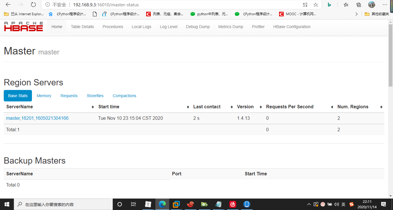Click the Windows taskbar search box
The height and width of the screenshot is (210, 393).
[63, 204]
